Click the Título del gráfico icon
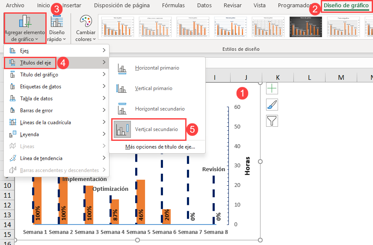Viewport: 373px width, 245px height. pyautogui.click(x=12, y=75)
